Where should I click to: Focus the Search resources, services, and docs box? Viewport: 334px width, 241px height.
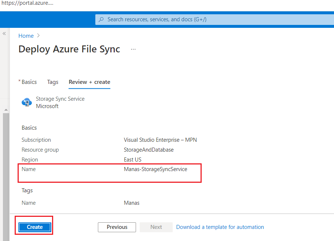213,19
